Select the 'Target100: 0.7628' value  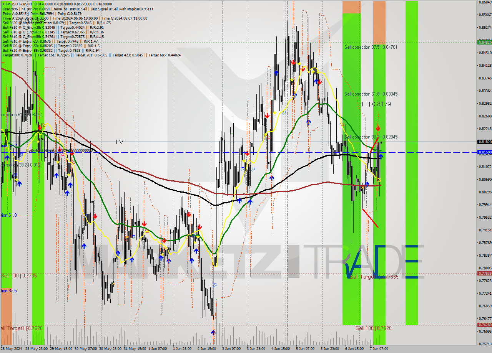[x=17, y=55]
